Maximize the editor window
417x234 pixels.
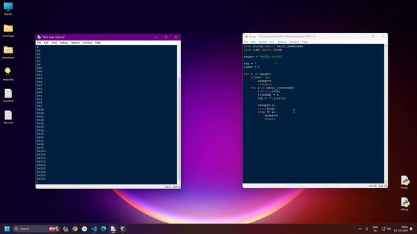(373, 36)
